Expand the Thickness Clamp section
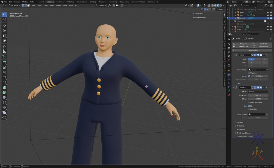Viewport: 274px width, 168px height. [243, 133]
